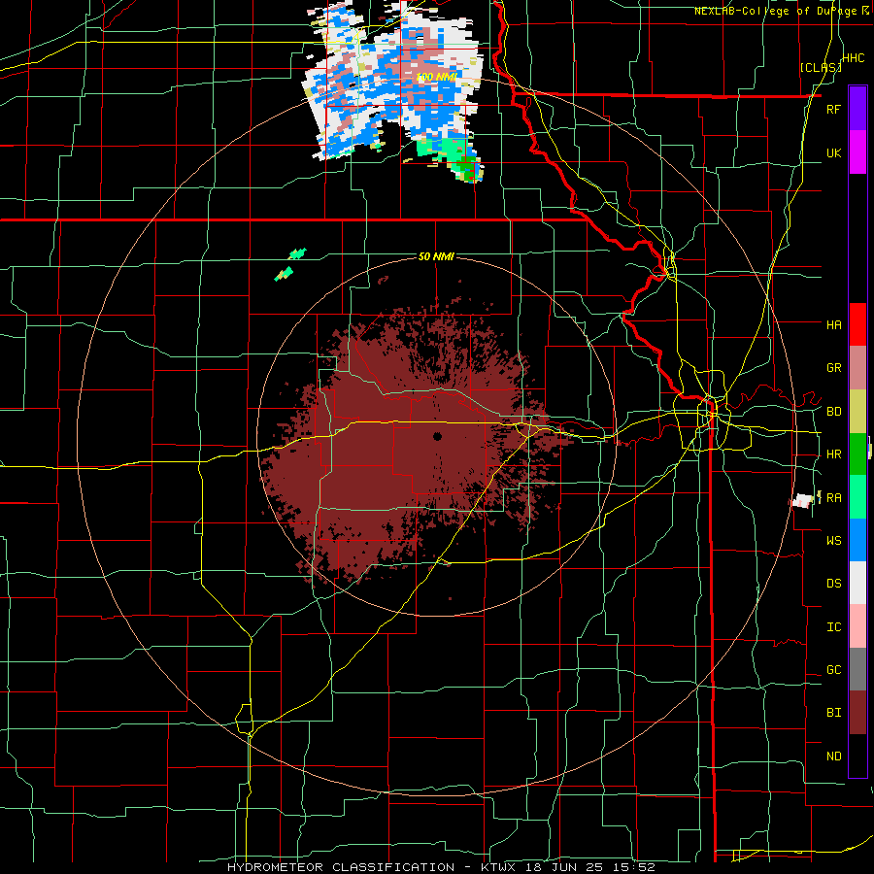Click the GR legend label
This screenshot has width=874, height=874.
click(833, 368)
